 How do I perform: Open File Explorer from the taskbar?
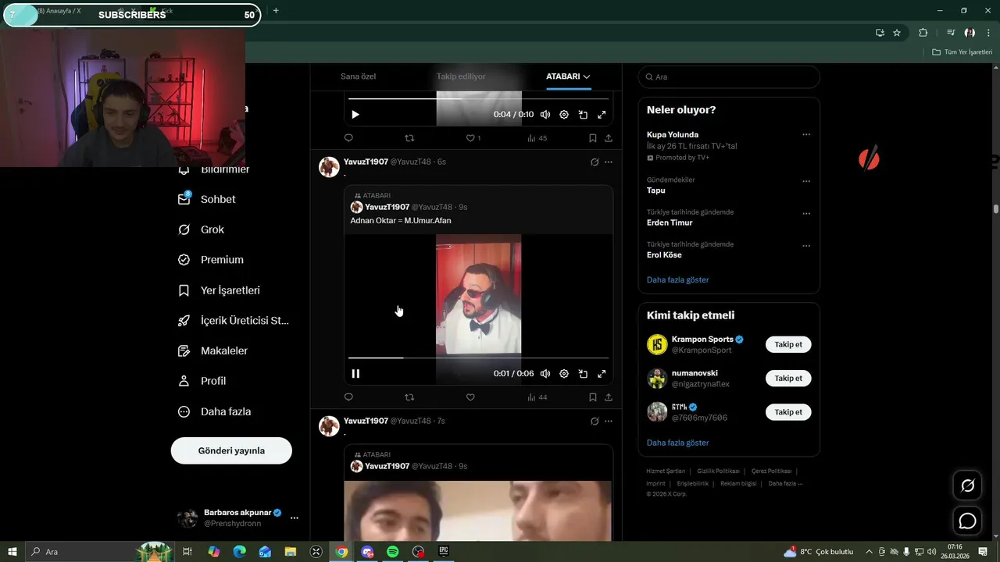pos(290,552)
